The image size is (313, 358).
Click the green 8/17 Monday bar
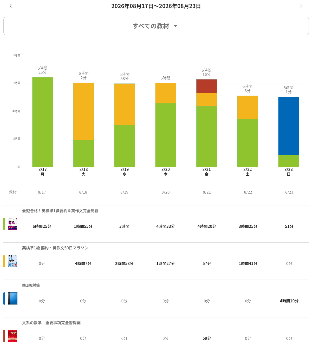coord(42,122)
